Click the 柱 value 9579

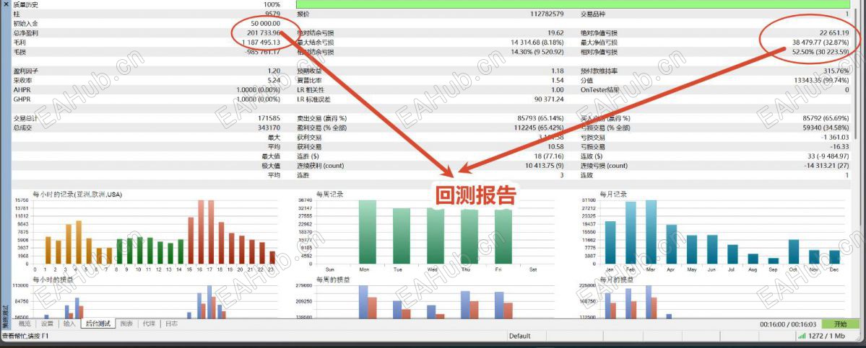pyautogui.click(x=273, y=14)
